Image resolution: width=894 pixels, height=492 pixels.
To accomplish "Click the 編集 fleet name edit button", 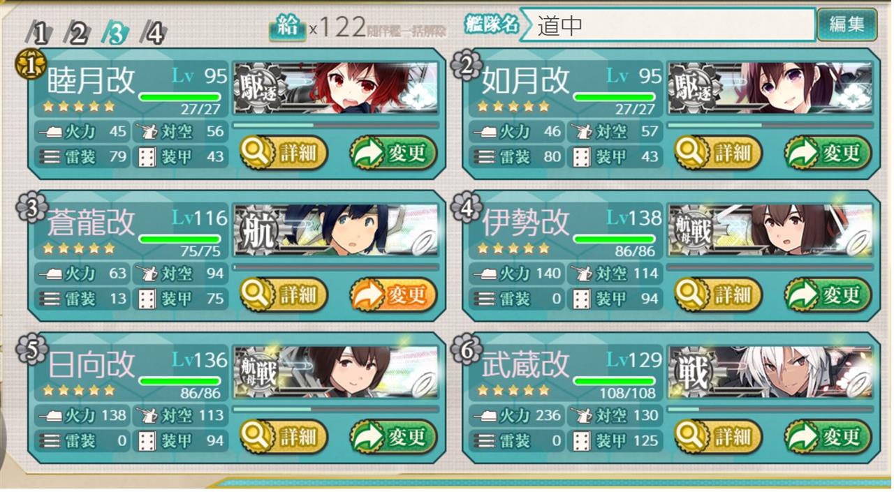I will pyautogui.click(x=847, y=24).
